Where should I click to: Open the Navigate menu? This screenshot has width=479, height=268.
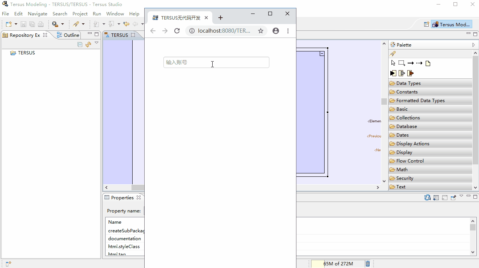[38, 14]
